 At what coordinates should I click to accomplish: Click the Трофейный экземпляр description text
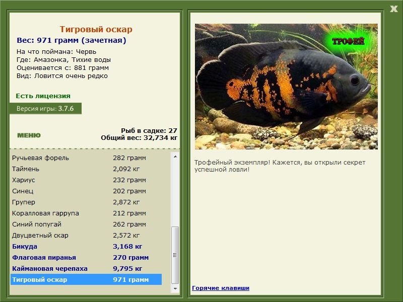[x=280, y=166]
